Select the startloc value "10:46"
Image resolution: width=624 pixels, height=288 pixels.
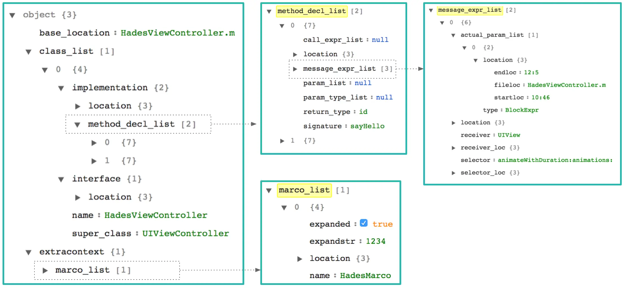click(540, 98)
